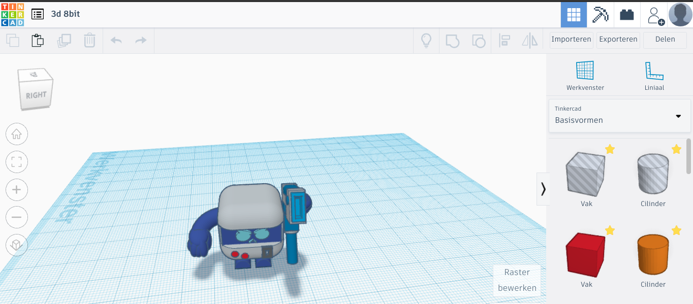Click the Fit all in view icon
The image size is (693, 304).
point(17,162)
